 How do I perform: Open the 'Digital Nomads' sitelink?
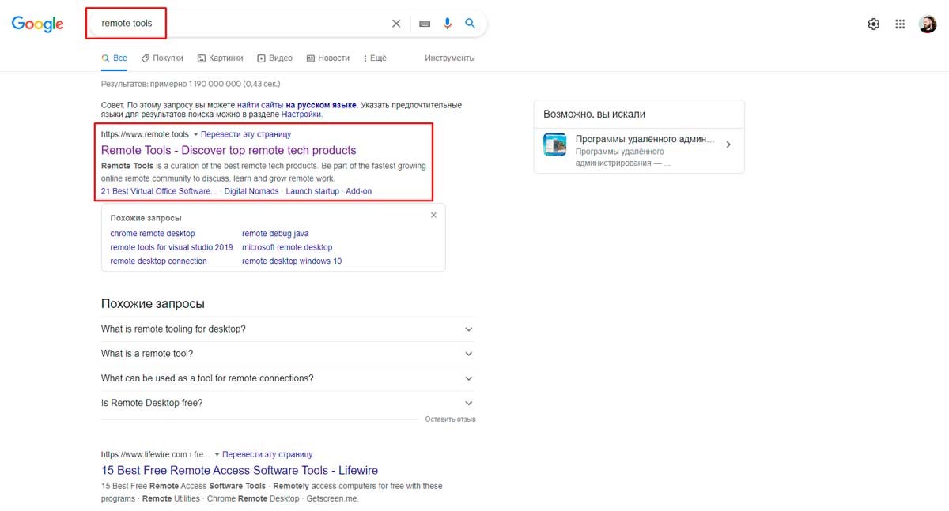pos(251,191)
